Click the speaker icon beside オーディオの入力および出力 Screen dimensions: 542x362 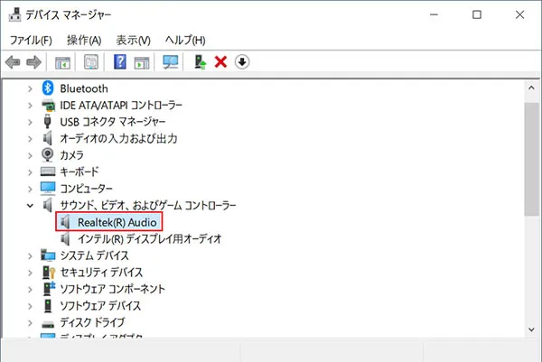[48, 138]
